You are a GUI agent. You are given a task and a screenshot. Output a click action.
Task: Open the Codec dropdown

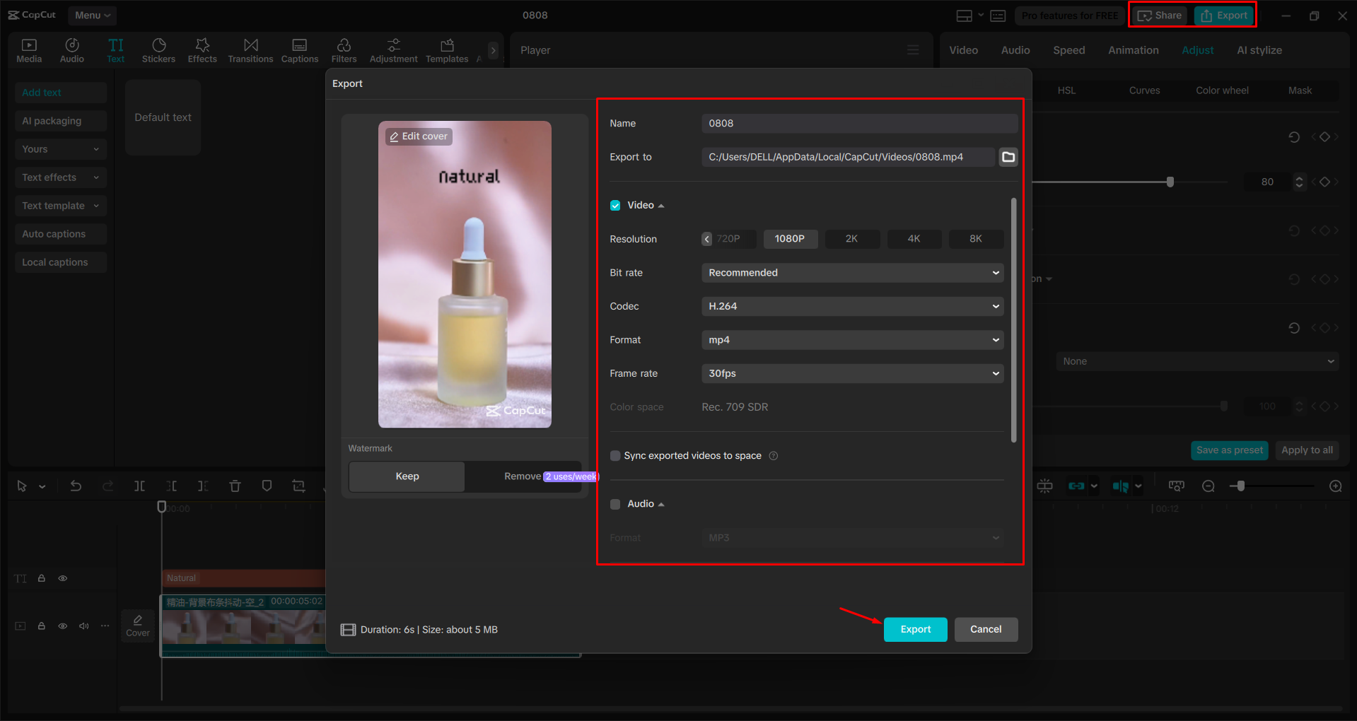coord(851,306)
